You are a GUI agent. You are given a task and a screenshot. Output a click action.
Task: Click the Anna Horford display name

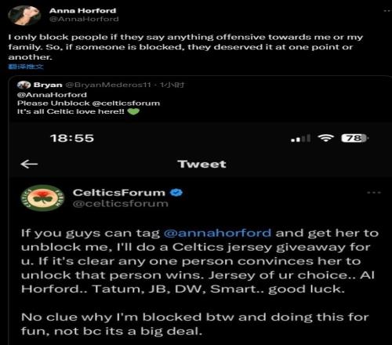click(x=82, y=11)
